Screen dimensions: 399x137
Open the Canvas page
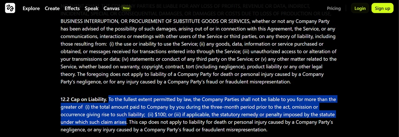click(x=112, y=8)
